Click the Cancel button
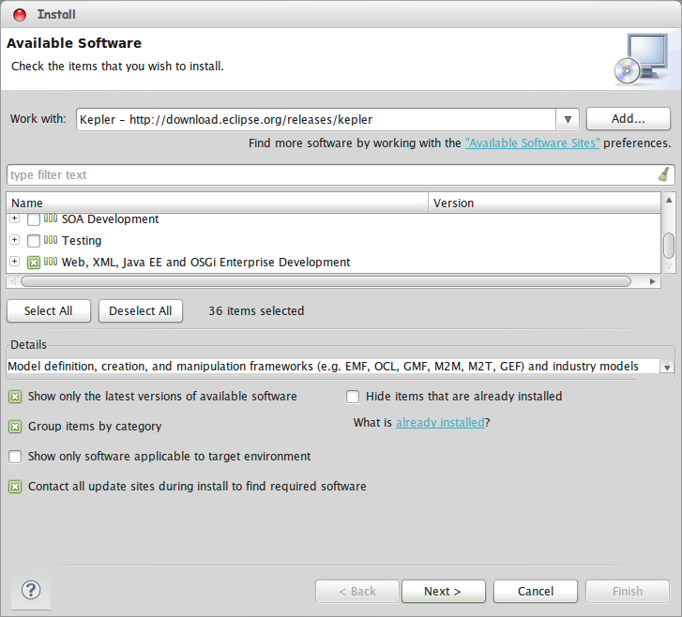Image resolution: width=682 pixels, height=617 pixels. click(536, 592)
